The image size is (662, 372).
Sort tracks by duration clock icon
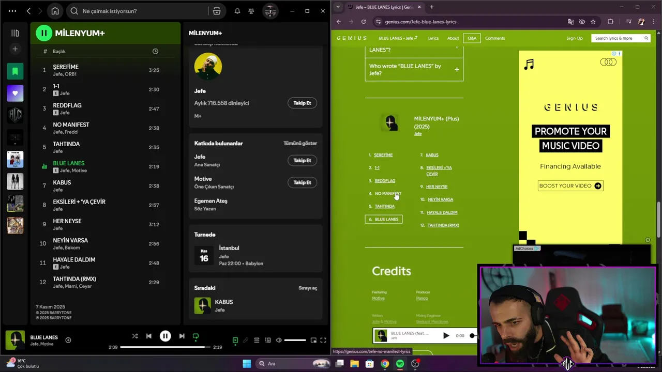pyautogui.click(x=155, y=51)
